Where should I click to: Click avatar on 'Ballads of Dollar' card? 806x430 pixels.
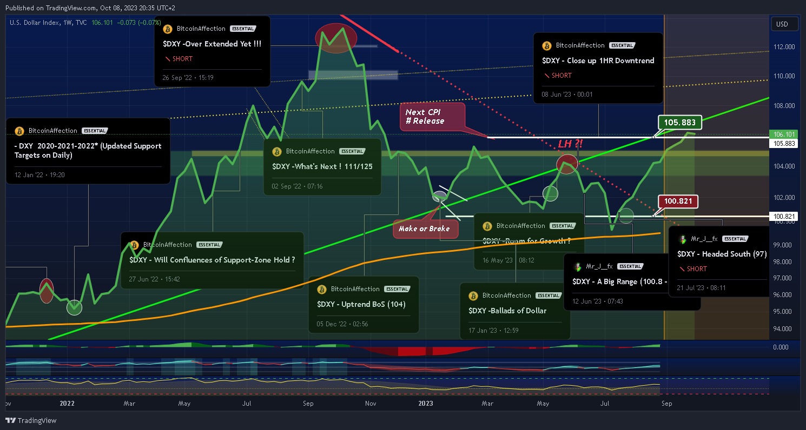(x=473, y=295)
